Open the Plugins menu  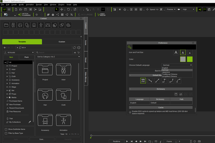tap(61, 5)
